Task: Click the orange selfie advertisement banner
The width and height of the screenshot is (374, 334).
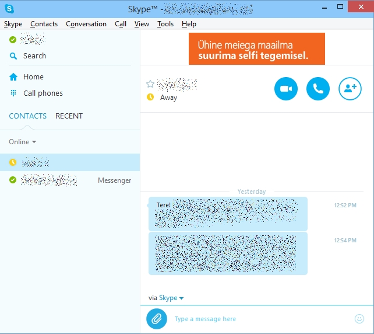Action: click(x=257, y=49)
